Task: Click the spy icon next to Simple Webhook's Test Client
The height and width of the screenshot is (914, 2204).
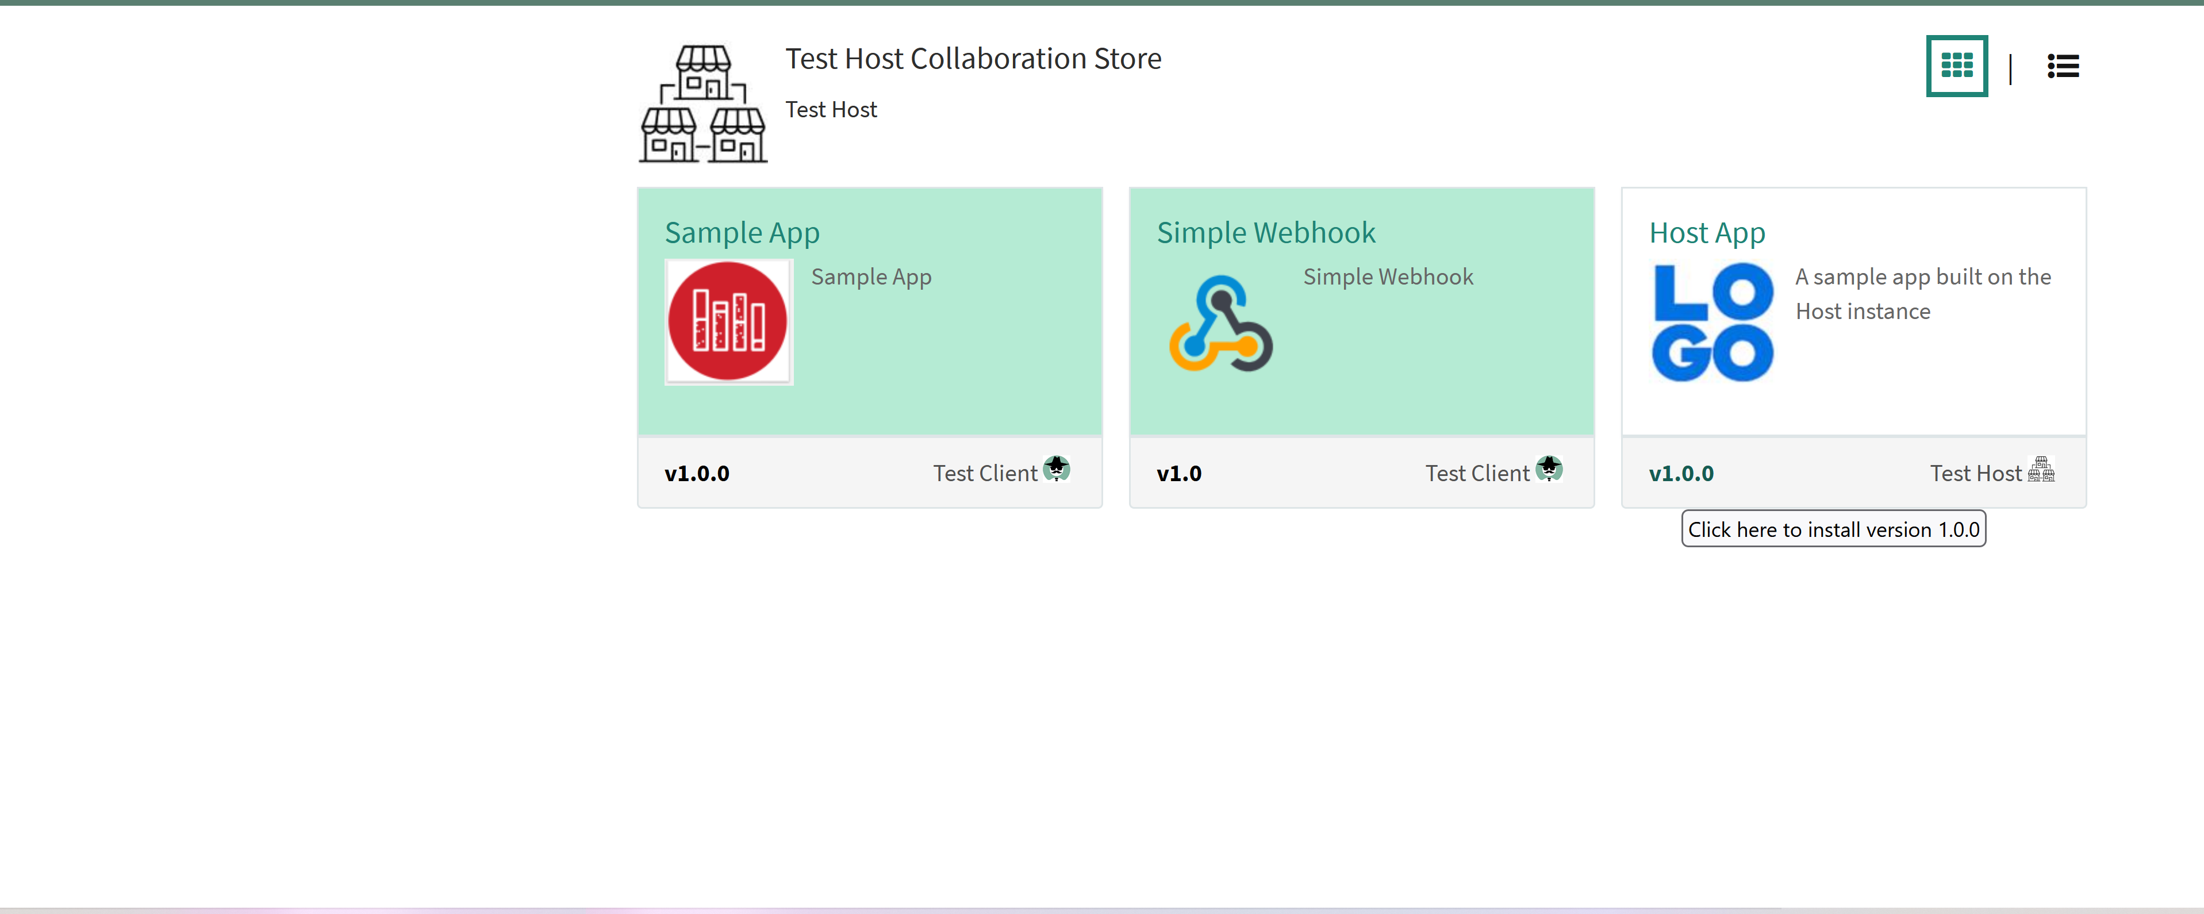Action: pyautogui.click(x=1549, y=469)
